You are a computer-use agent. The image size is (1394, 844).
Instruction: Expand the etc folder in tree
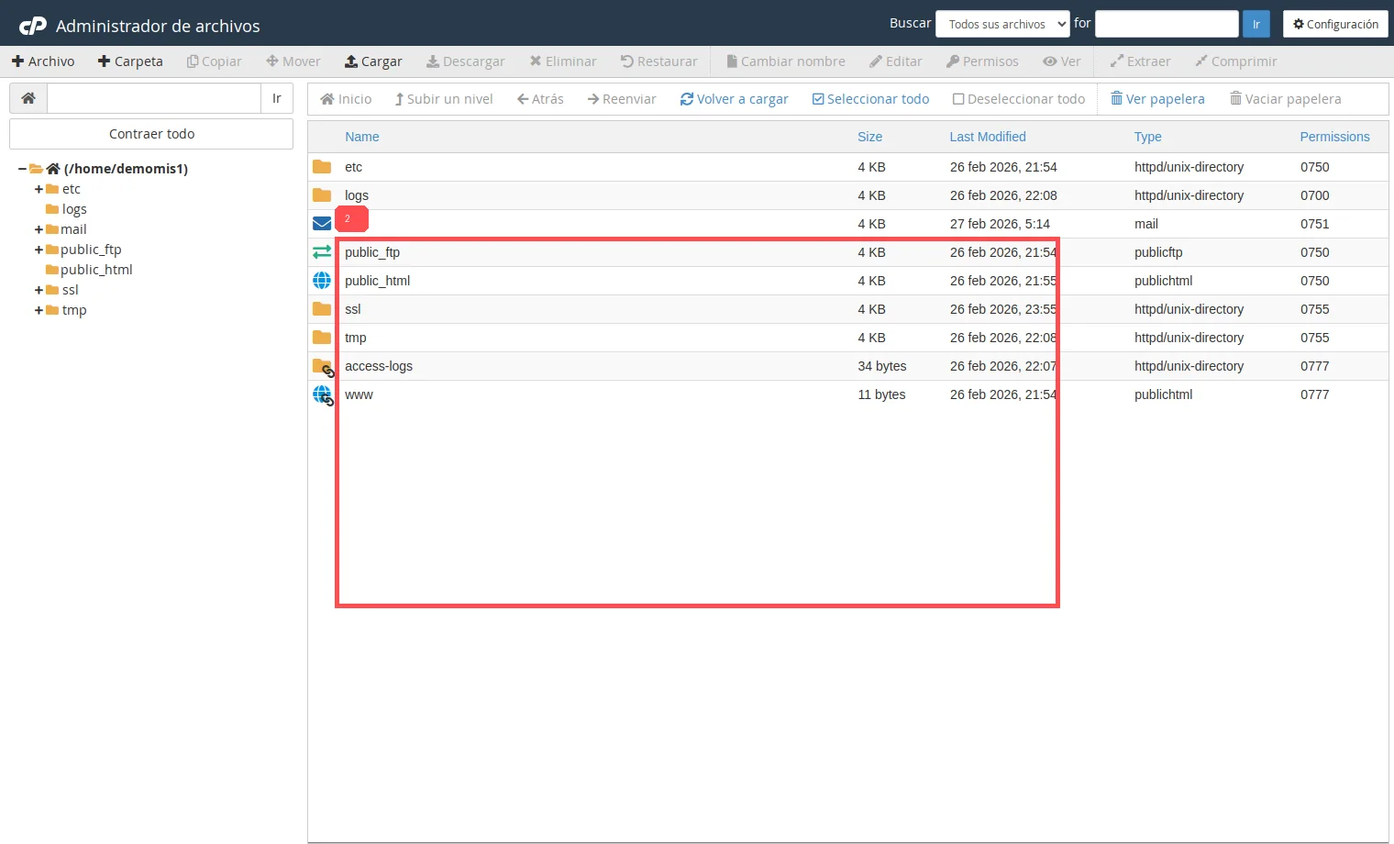coord(39,189)
